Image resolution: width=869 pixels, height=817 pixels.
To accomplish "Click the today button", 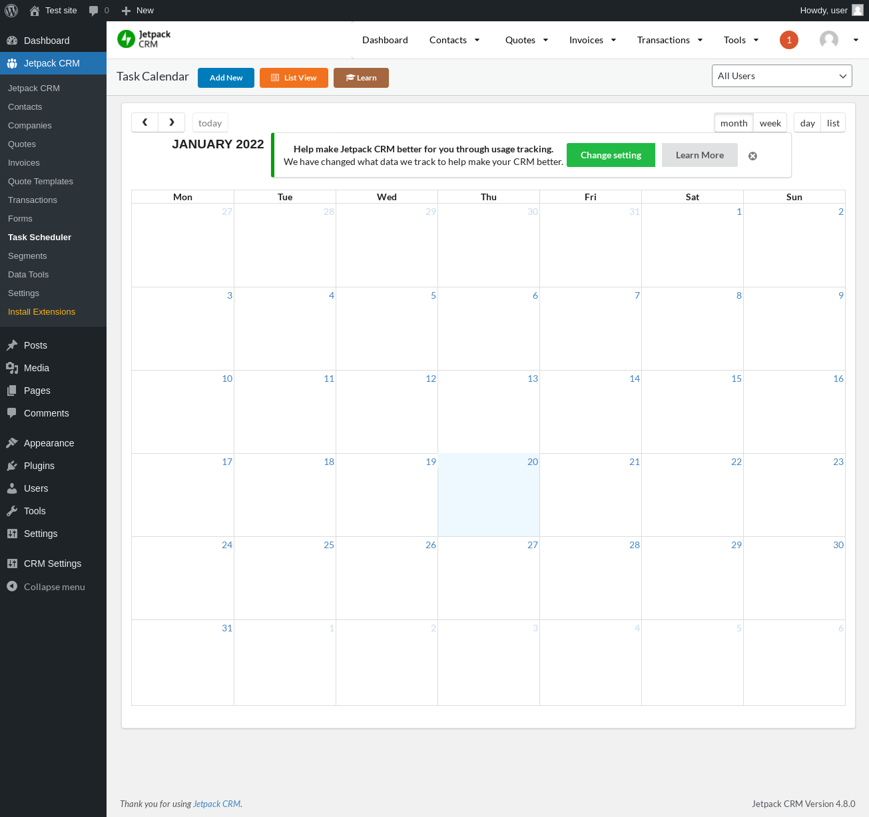I will [x=210, y=123].
